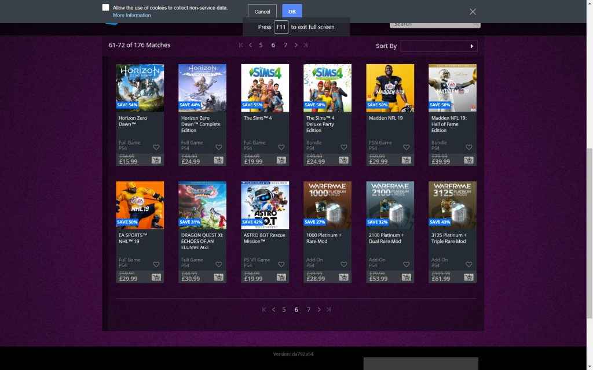The image size is (593, 370).
Task: Add Horizon Zero Dawn to wishlist heart
Action: tap(156, 147)
